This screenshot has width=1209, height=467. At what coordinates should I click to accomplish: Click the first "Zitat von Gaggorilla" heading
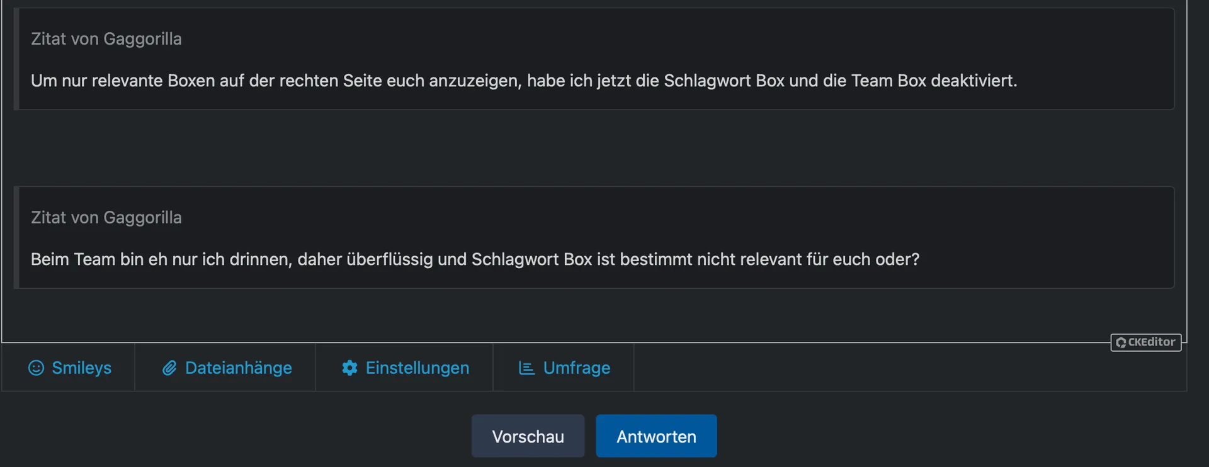[x=106, y=39]
